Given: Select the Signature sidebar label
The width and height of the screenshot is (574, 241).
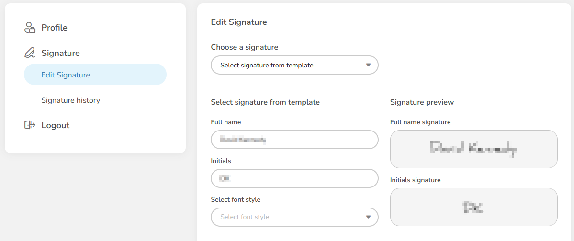Looking at the screenshot, I should [x=60, y=53].
